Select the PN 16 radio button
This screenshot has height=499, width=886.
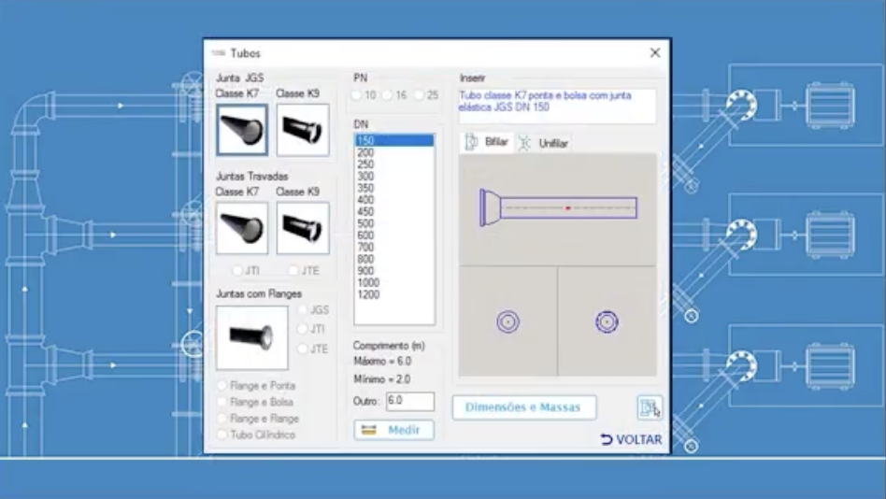pyautogui.click(x=389, y=95)
